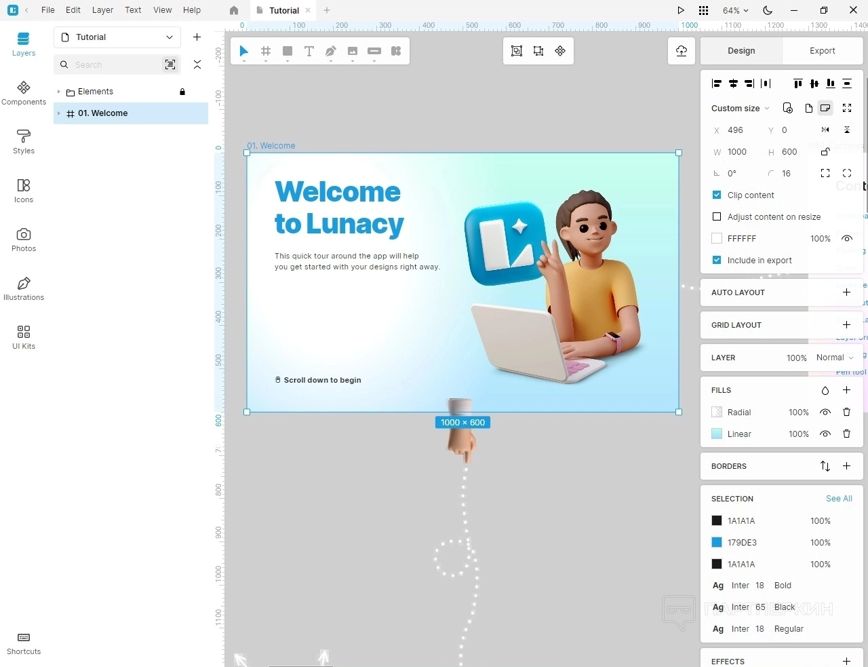Open the Layer menu
868x667 pixels.
pyautogui.click(x=102, y=10)
